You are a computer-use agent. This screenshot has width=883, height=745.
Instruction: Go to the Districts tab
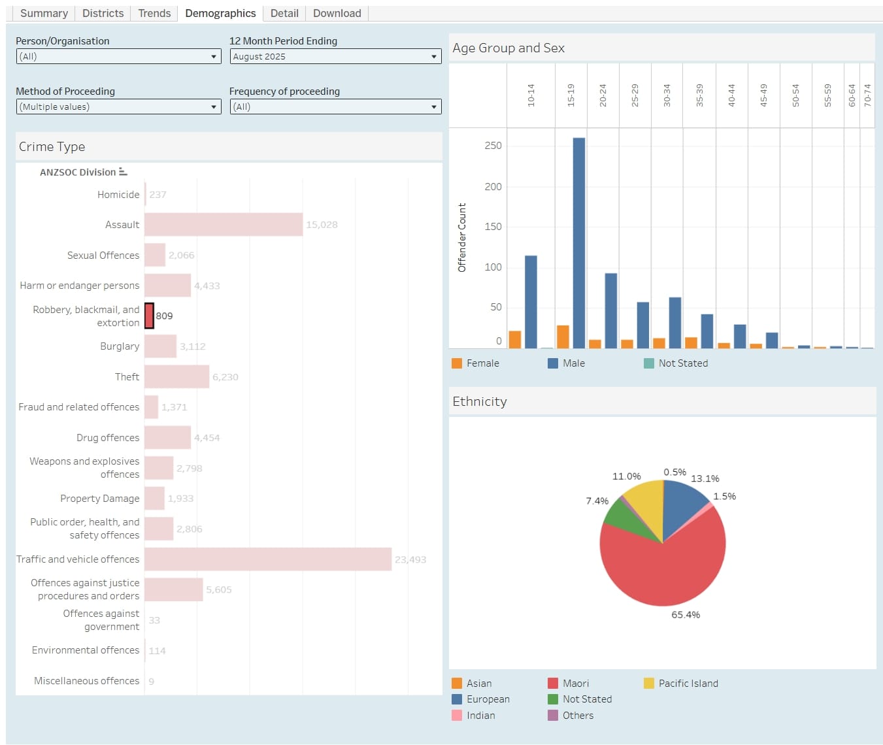click(x=103, y=13)
